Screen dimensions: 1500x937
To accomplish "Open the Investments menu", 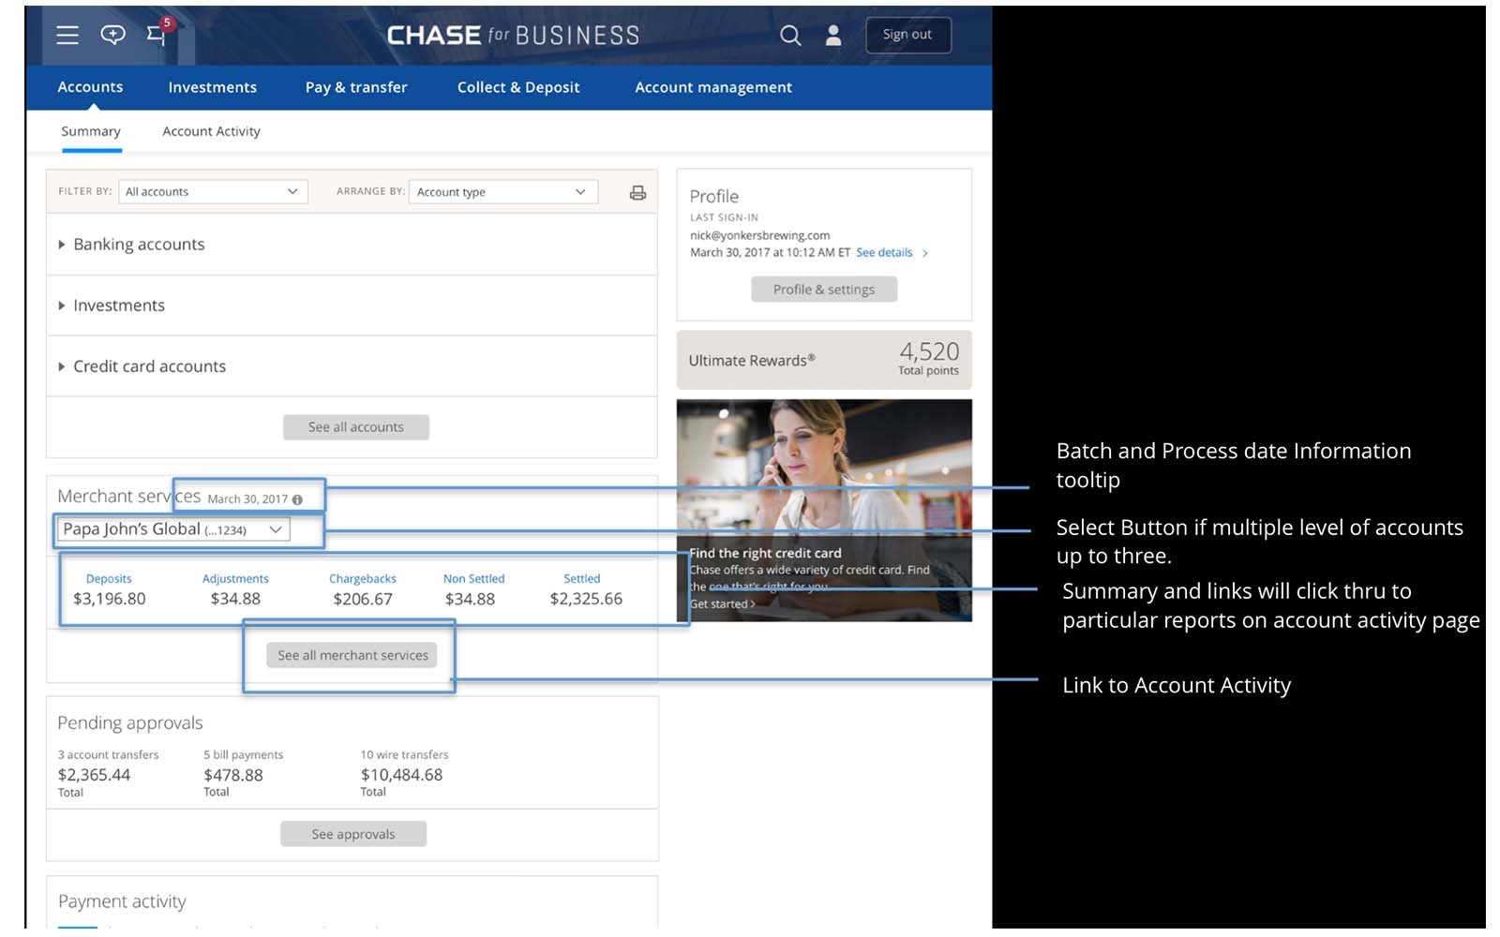I will point(212,87).
